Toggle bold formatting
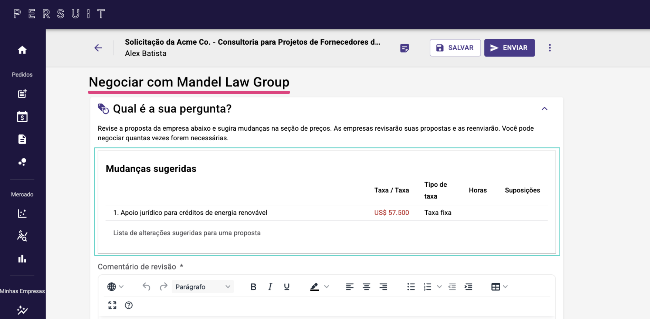Image resolution: width=650 pixels, height=319 pixels. (253, 287)
